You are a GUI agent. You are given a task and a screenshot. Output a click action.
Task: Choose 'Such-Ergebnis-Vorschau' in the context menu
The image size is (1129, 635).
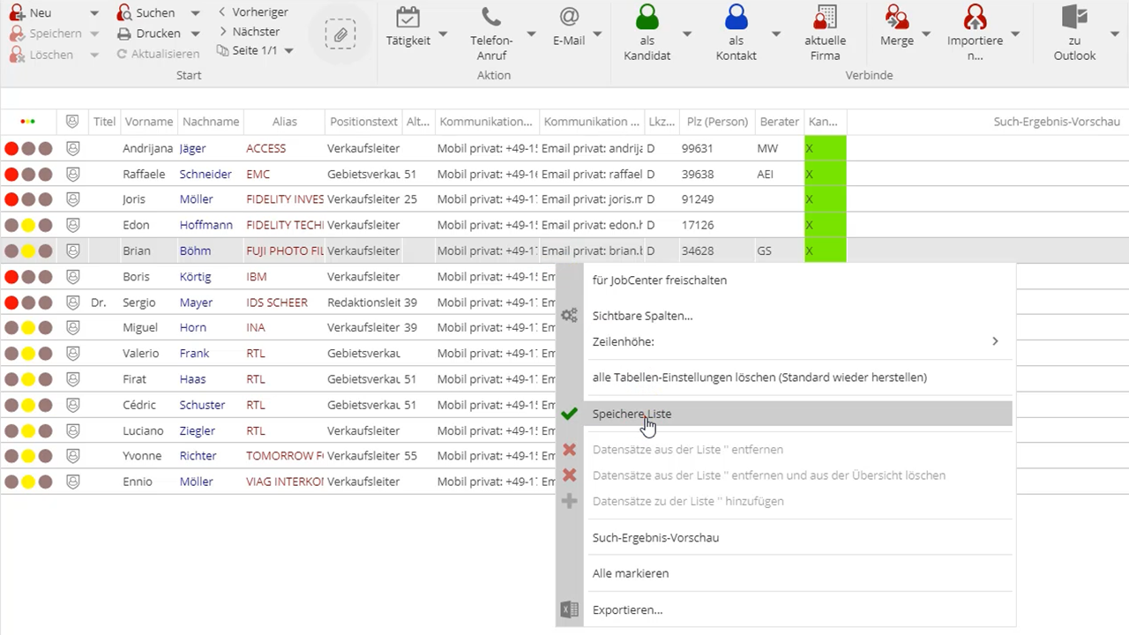click(x=655, y=538)
